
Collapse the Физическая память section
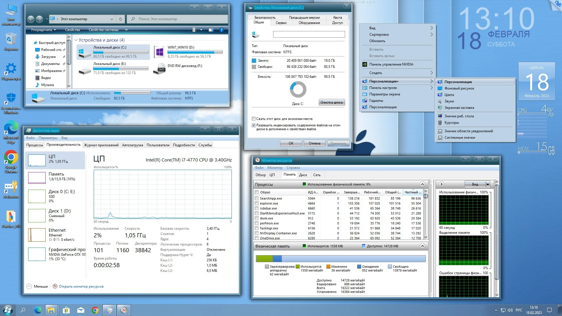click(422, 246)
